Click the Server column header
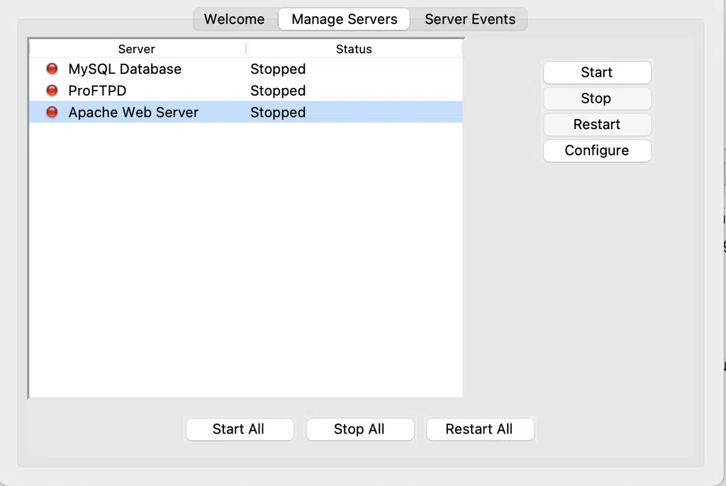Image resolution: width=726 pixels, height=486 pixels. point(137,49)
